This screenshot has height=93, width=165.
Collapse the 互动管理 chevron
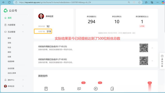[23, 32]
